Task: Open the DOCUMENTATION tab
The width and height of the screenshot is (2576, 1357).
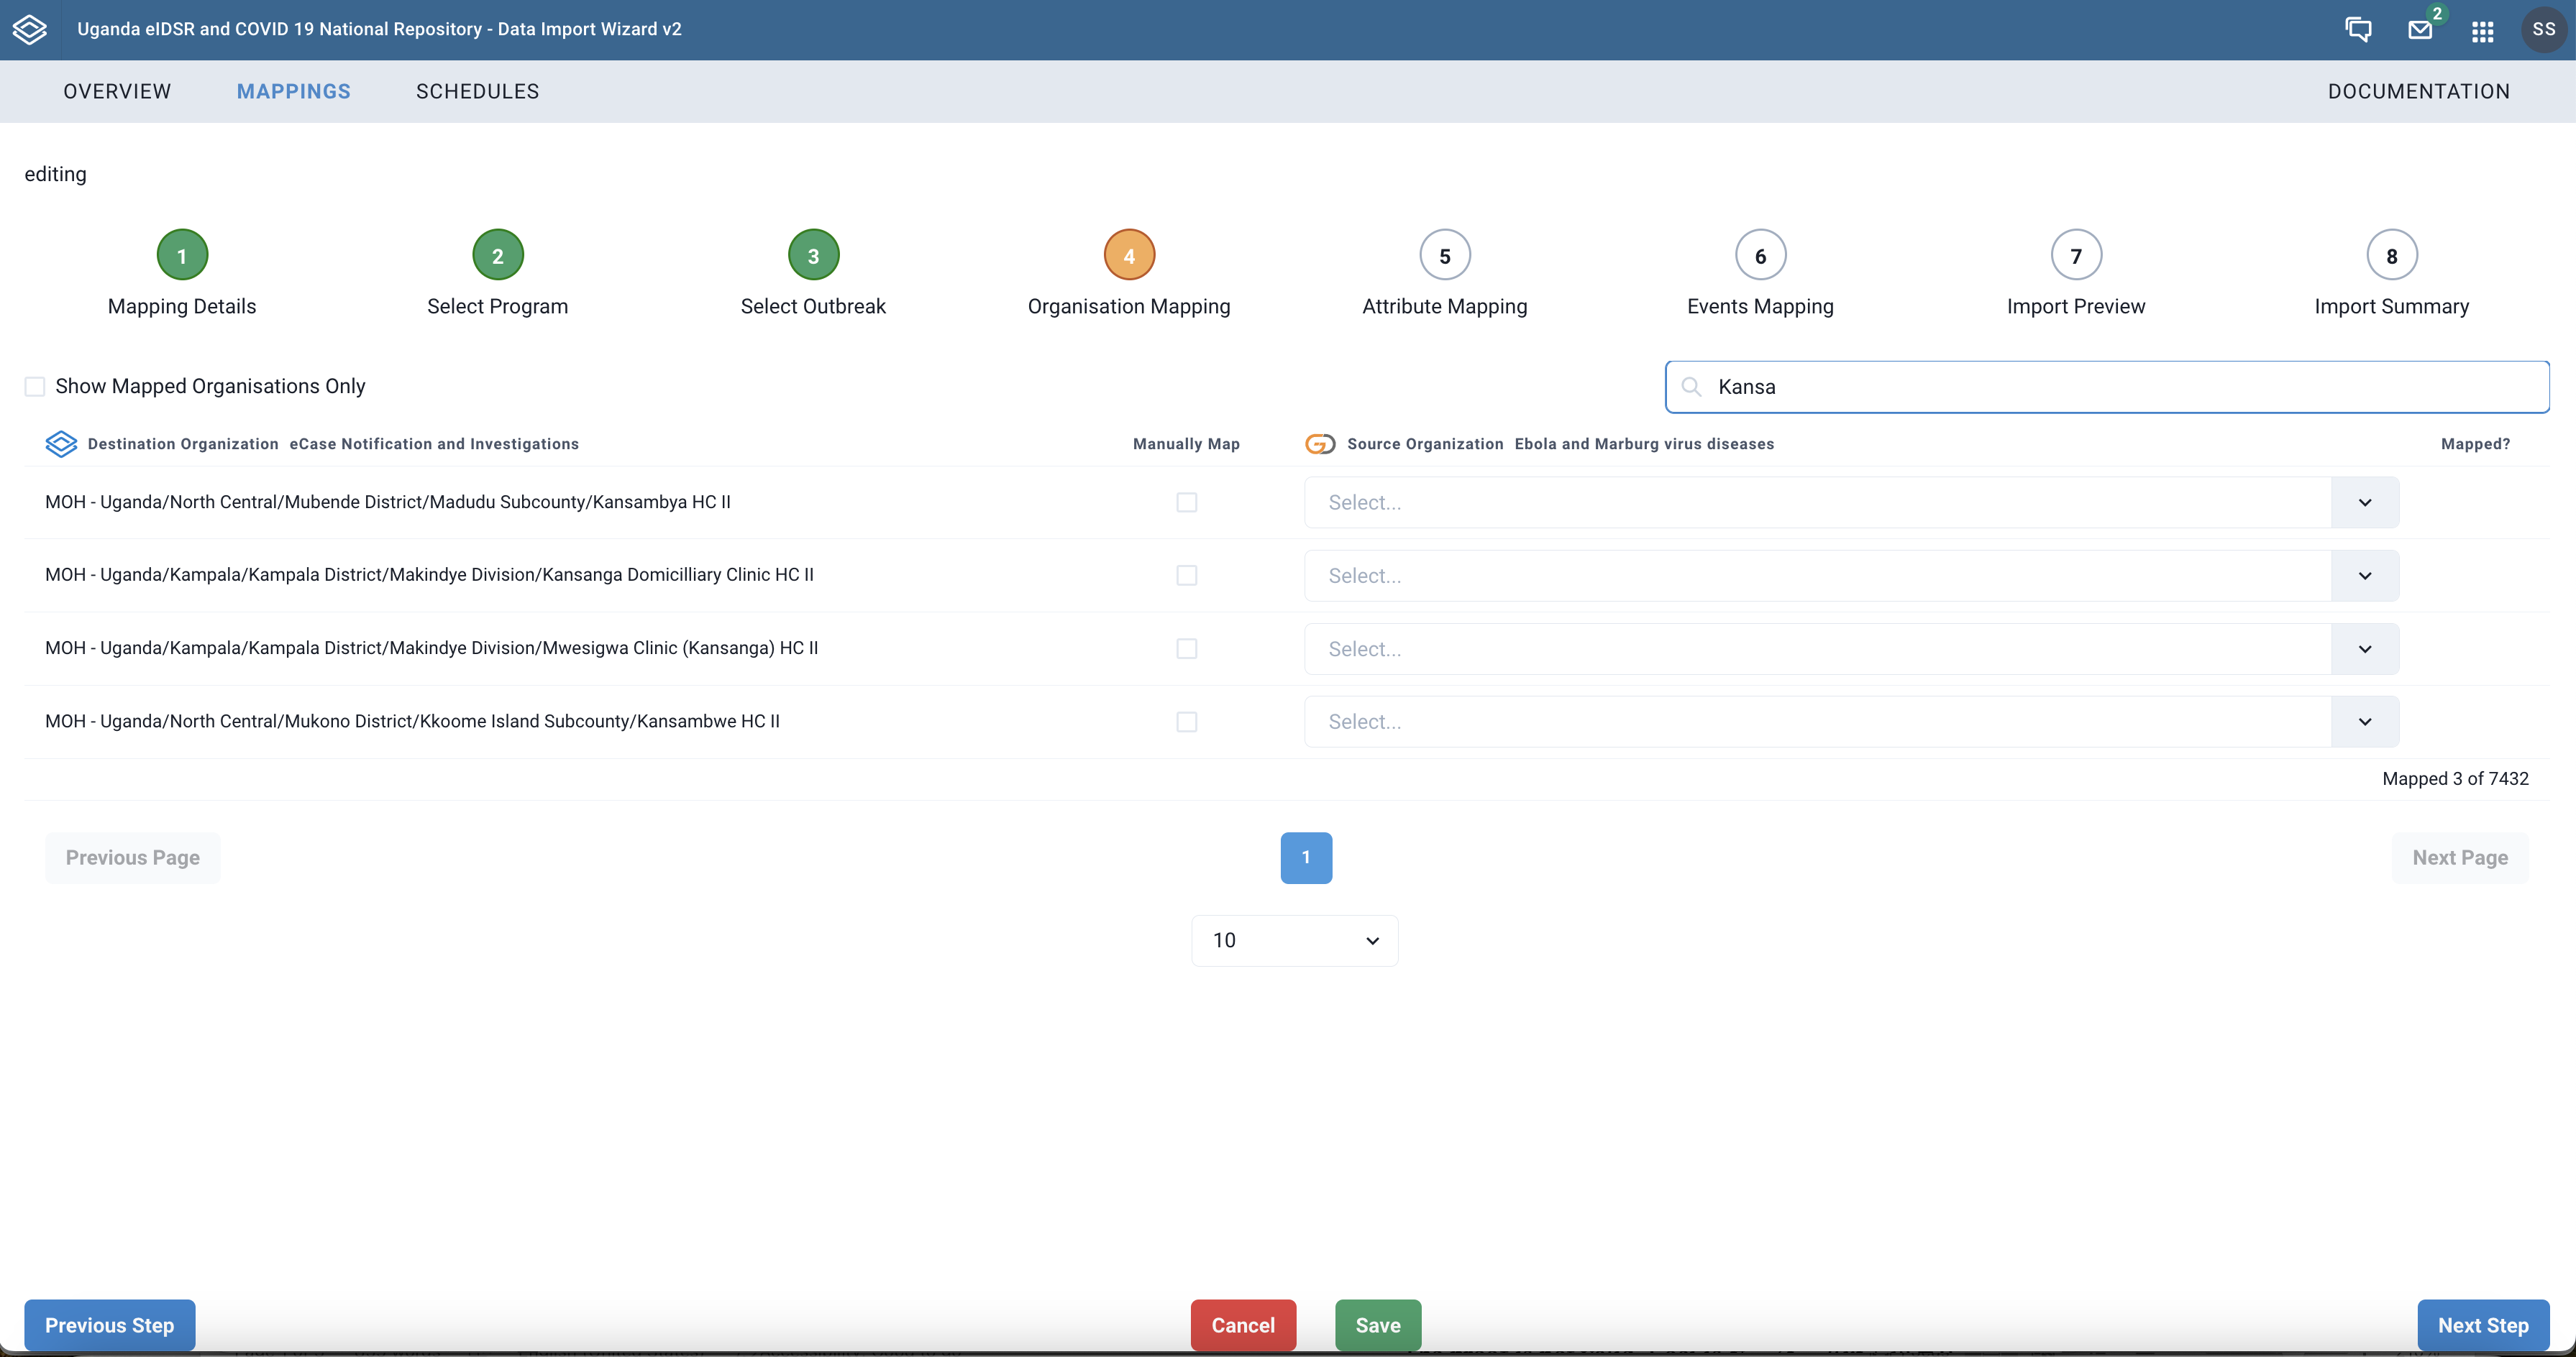Action: pos(2419,91)
